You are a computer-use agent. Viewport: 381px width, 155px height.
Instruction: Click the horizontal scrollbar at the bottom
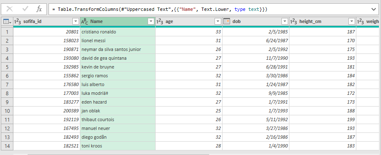point(118,154)
